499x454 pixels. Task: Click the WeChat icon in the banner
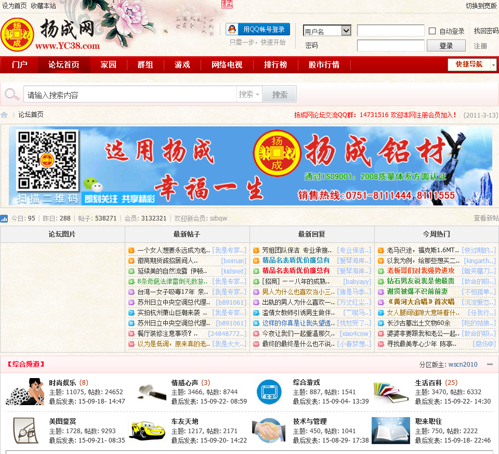point(93,185)
